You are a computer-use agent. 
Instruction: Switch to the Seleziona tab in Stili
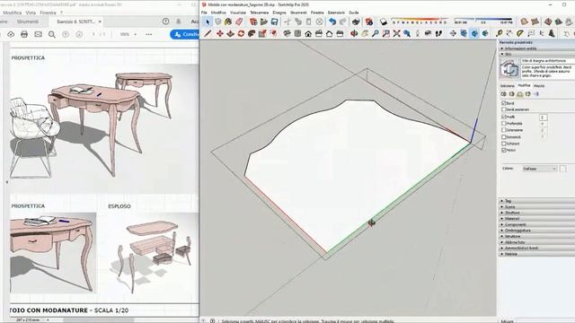coord(508,86)
